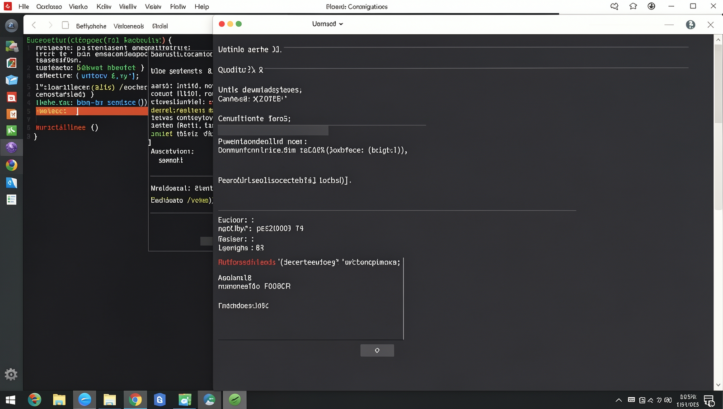Click the keyboard icon in the system tray
This screenshot has height=409, width=723.
click(631, 400)
